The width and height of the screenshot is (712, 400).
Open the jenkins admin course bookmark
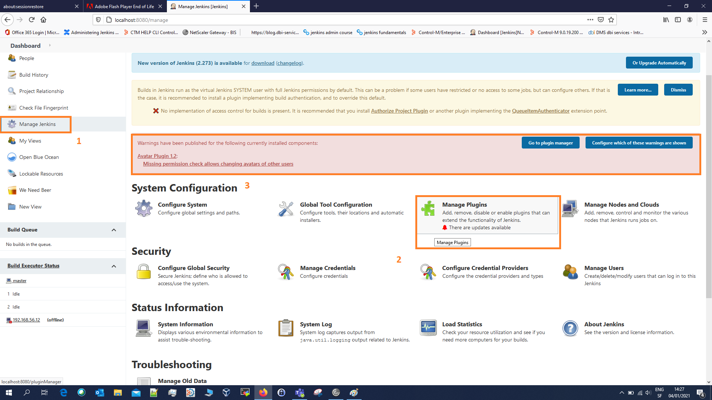click(328, 33)
